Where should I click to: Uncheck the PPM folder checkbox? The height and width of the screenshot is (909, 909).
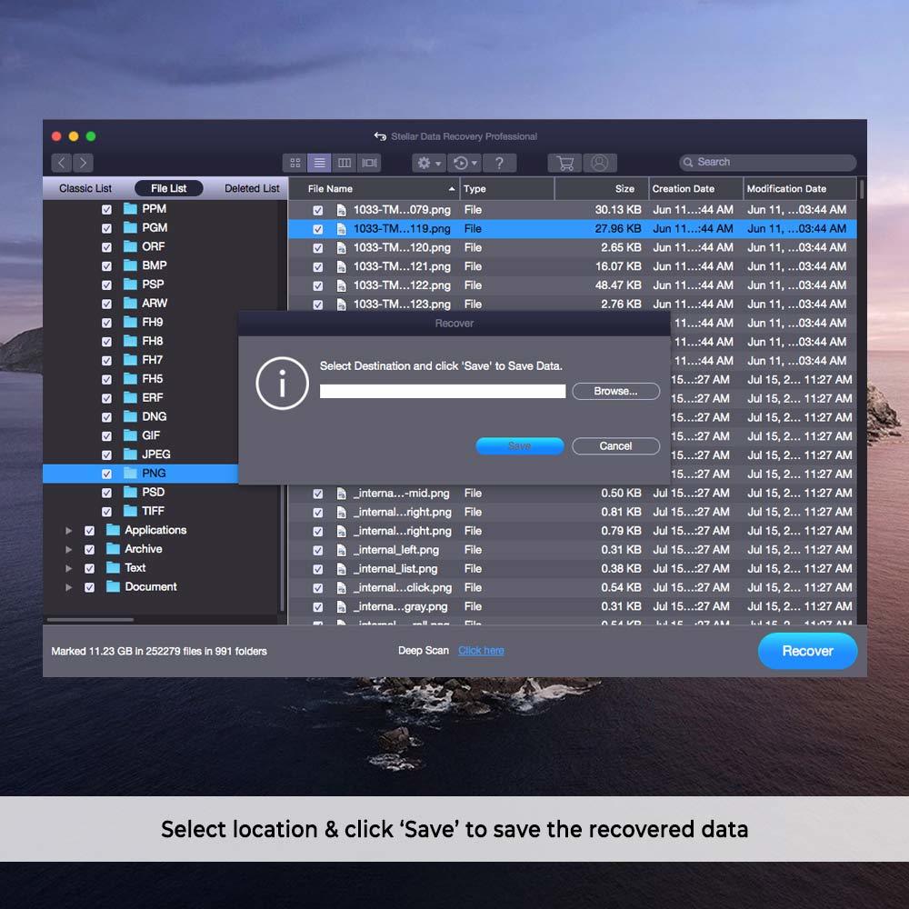[106, 209]
